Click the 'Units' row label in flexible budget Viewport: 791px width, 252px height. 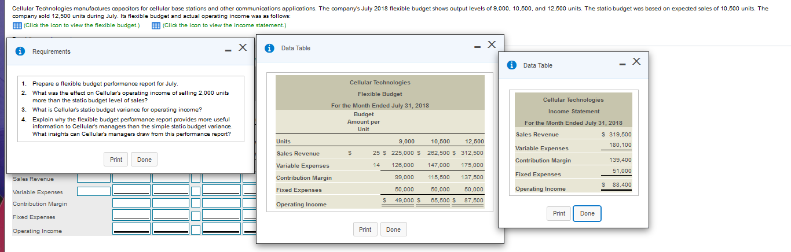tap(284, 142)
